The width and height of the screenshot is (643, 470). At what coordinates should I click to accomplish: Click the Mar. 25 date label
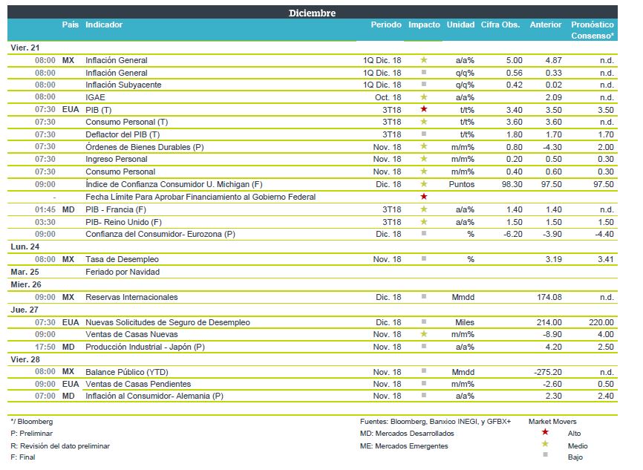(25, 272)
